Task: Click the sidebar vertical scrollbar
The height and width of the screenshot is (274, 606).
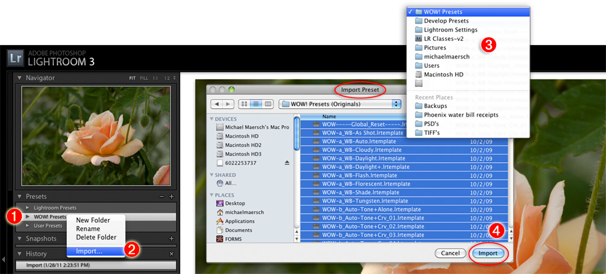Action: tap(296, 134)
